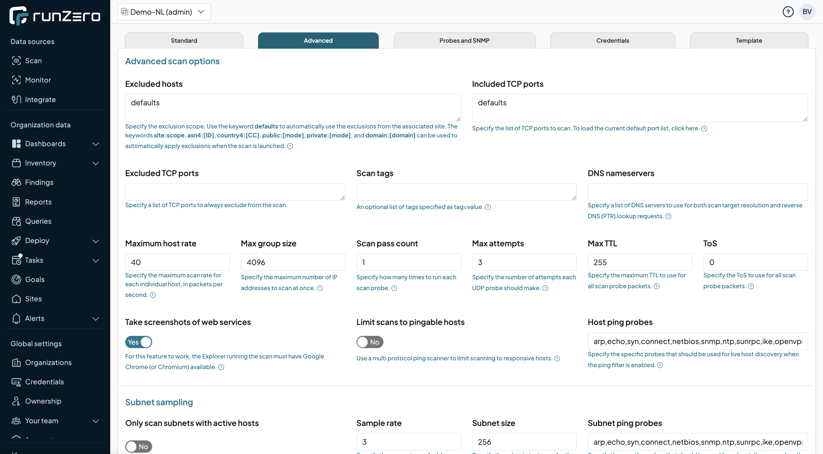Viewport: 823px width, 454px height.
Task: Select the Credentials tab
Action: (x=612, y=41)
